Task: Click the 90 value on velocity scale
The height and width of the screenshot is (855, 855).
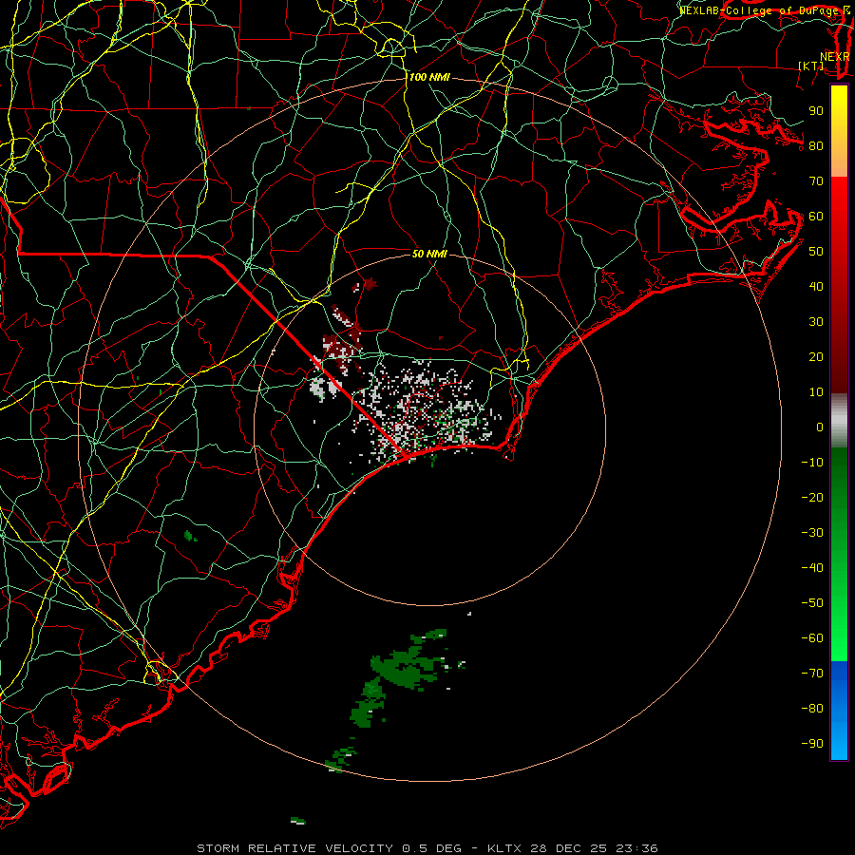Action: pyautogui.click(x=816, y=111)
